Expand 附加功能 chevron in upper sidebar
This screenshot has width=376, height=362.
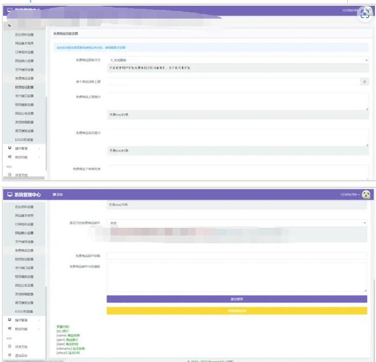[x=39, y=157]
